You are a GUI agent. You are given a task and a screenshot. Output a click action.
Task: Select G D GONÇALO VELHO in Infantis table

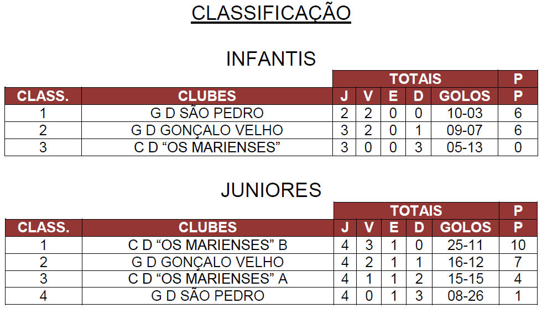pyautogui.click(x=207, y=131)
